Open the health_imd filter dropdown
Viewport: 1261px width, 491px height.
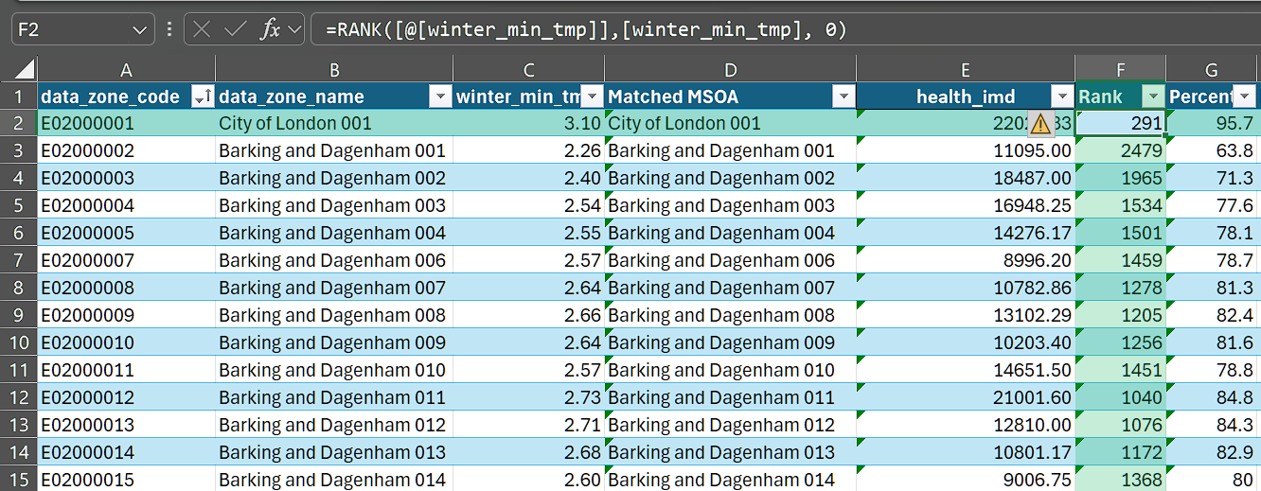coord(1061,96)
